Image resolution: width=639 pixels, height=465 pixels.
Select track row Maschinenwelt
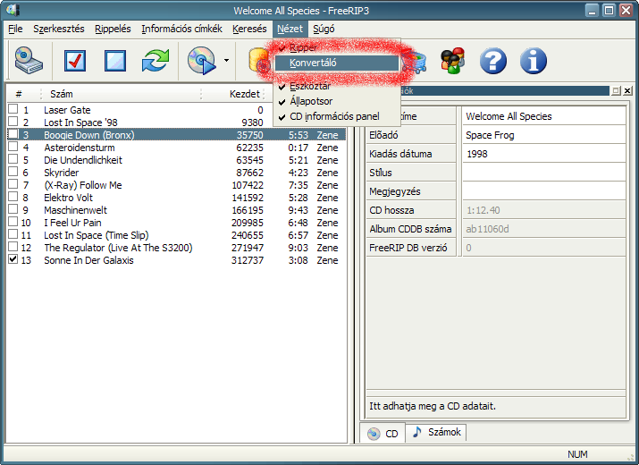176,210
